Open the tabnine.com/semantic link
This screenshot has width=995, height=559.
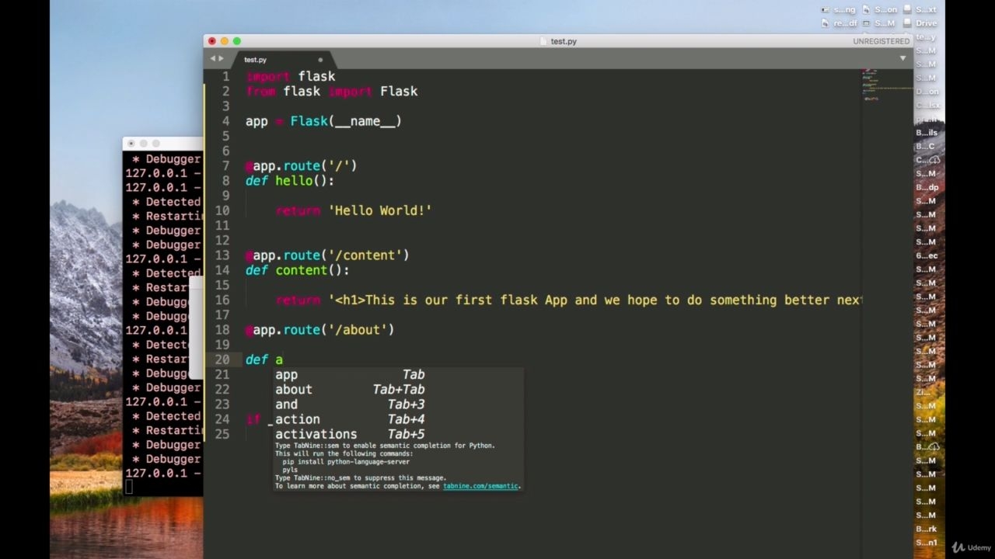click(x=480, y=486)
